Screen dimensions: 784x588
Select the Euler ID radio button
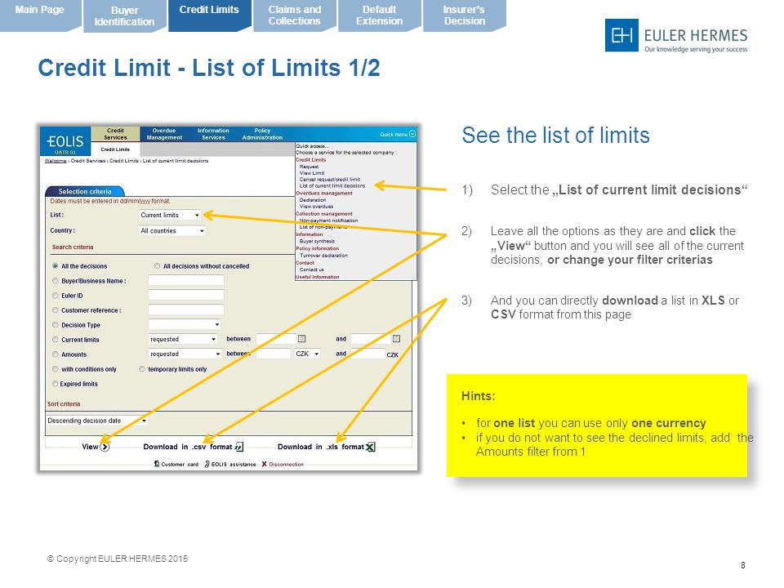55,296
